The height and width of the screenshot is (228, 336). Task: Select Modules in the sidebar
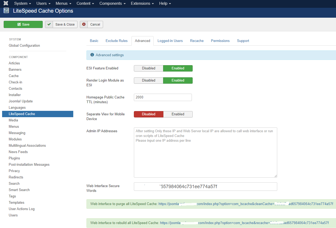pyautogui.click(x=15, y=139)
